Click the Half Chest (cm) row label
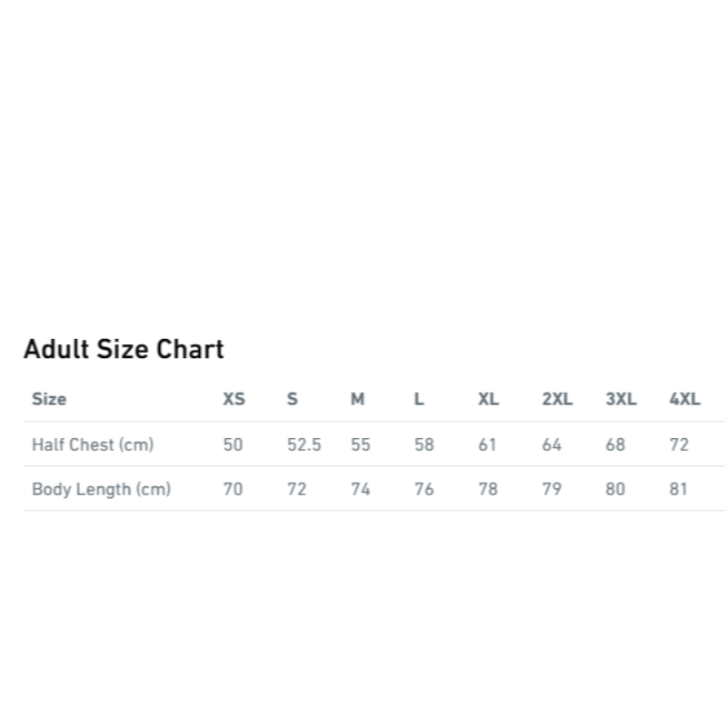727x727 pixels. (93, 445)
